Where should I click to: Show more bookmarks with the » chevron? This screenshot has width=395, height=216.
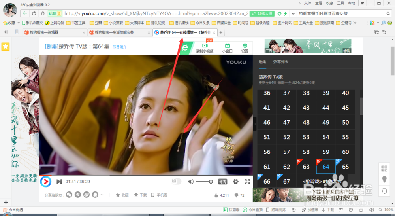click(355, 23)
